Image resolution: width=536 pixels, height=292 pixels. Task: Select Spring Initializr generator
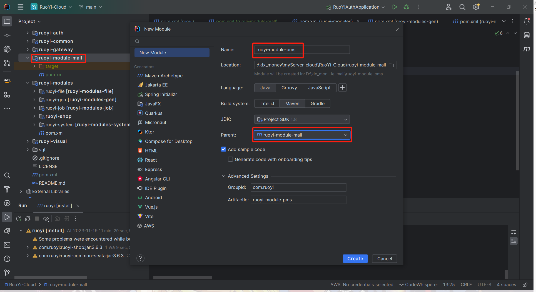(161, 94)
